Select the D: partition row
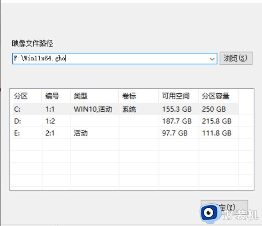The height and width of the screenshot is (226, 262). tap(125, 121)
